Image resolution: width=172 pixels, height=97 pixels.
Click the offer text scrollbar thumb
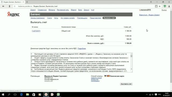[131, 56]
